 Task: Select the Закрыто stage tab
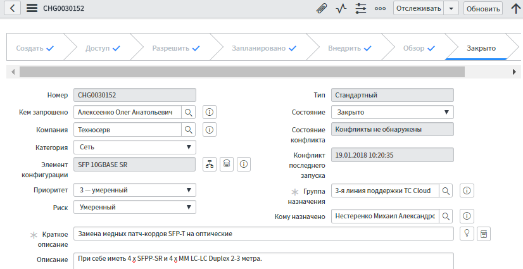[x=481, y=48]
